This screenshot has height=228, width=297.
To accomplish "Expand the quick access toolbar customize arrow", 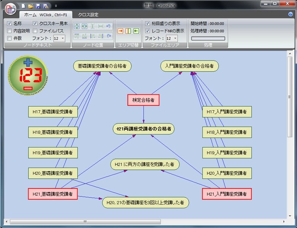I will [56, 6].
